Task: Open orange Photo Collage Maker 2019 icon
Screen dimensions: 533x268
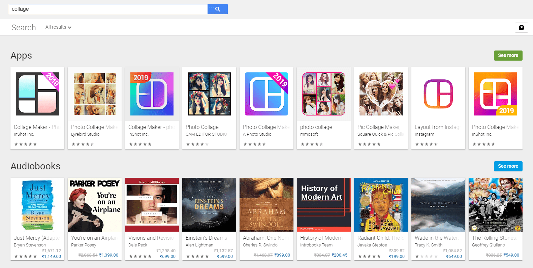Action: [x=496, y=94]
